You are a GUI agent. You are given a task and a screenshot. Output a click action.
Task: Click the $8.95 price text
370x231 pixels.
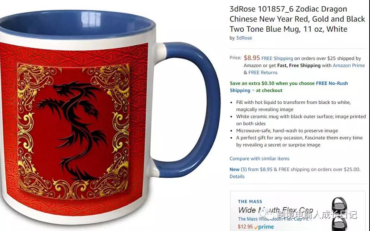click(251, 58)
